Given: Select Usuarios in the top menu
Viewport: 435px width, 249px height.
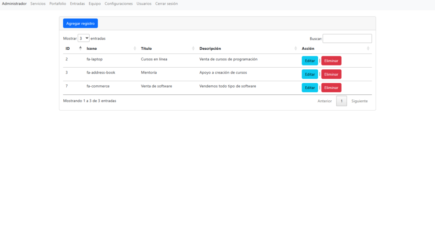Looking at the screenshot, I should tap(144, 4).
